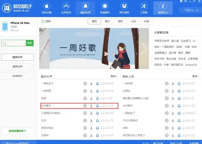Screen dimensions: 202x144
Task: Click the bell icon for 去年夏天 in hottest list
Action: pyautogui.click(x=98, y=106)
